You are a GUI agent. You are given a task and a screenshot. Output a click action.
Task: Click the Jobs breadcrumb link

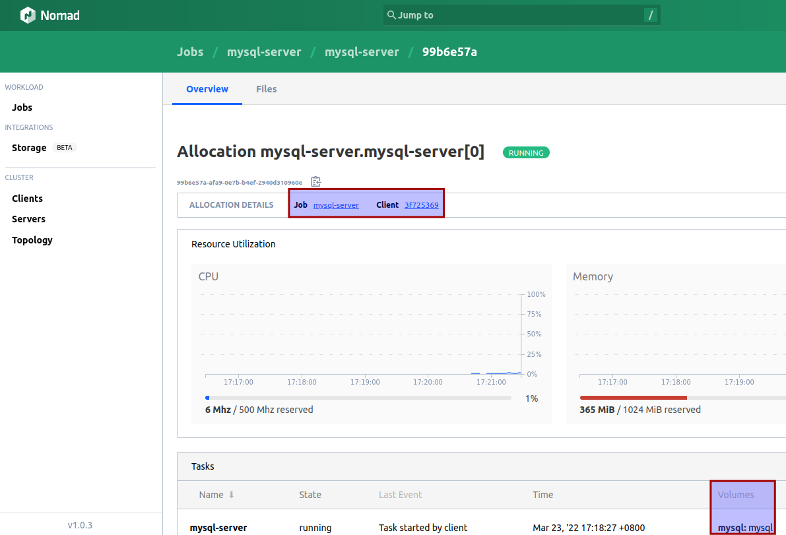[x=190, y=52]
